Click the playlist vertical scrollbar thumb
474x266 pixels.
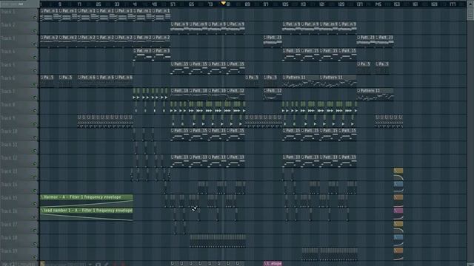tap(471, 13)
